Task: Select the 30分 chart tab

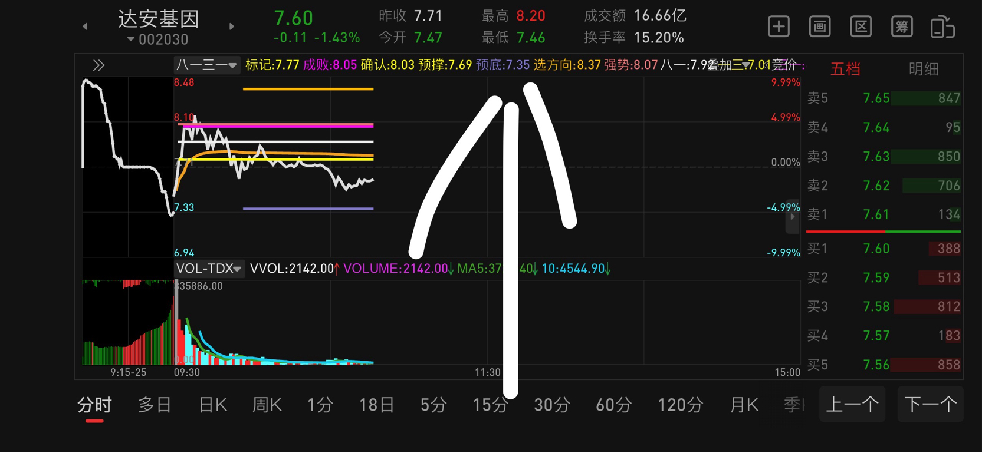Action: (552, 405)
